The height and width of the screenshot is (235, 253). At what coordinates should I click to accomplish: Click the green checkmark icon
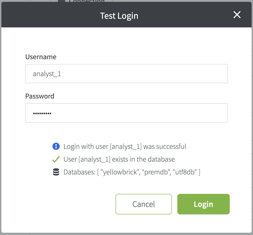click(x=56, y=159)
